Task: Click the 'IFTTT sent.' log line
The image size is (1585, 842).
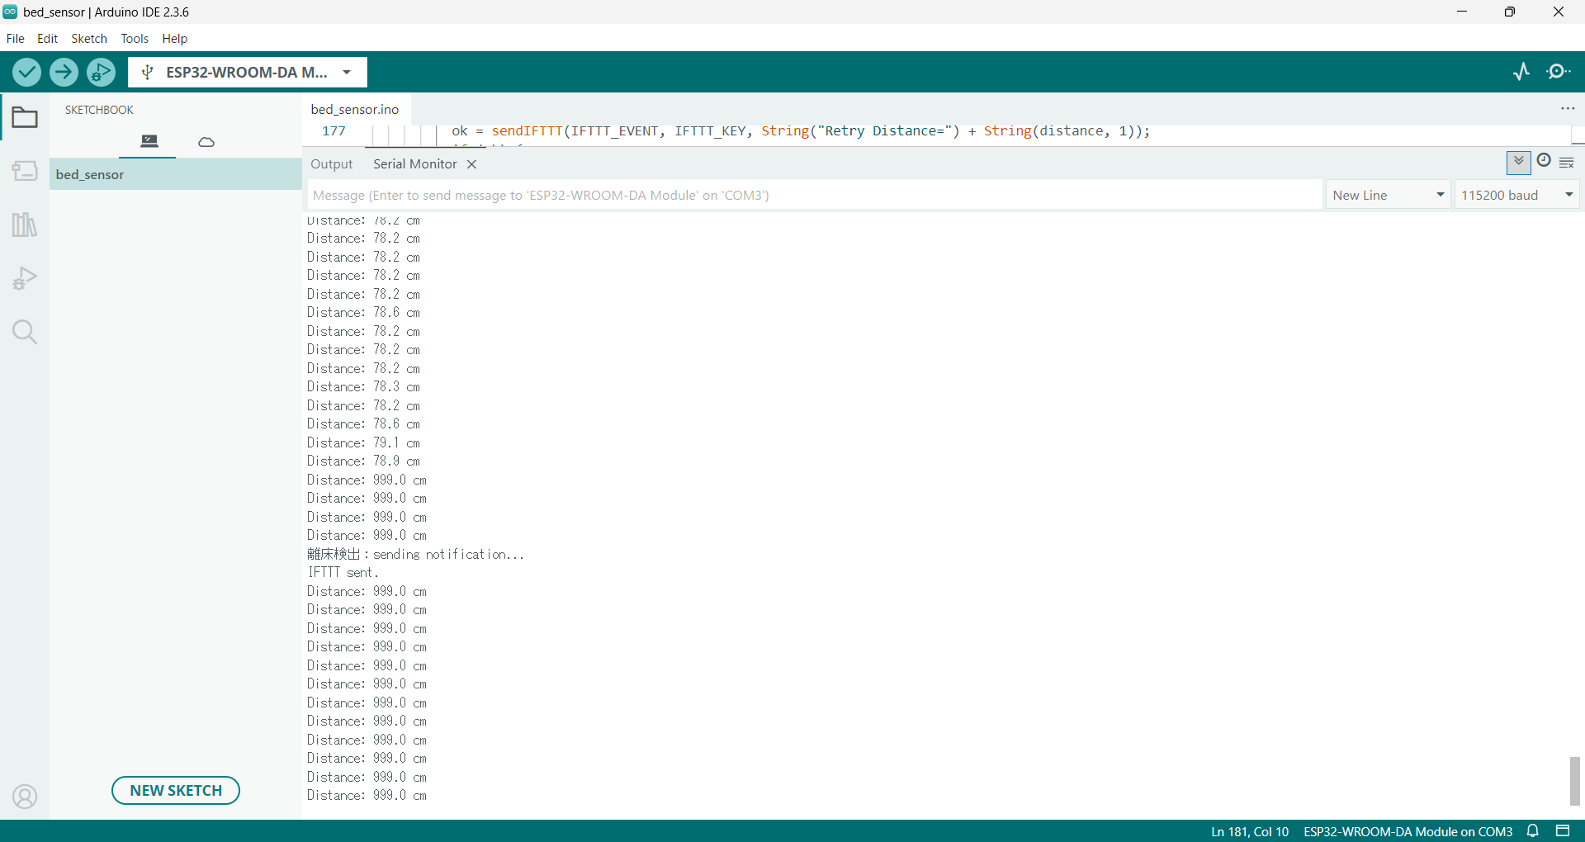Action: (343, 573)
